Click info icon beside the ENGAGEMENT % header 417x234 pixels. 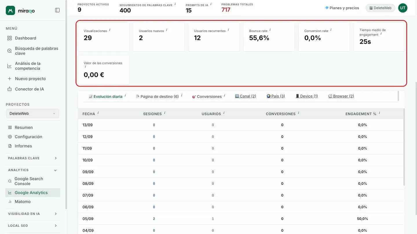[x=380, y=113]
